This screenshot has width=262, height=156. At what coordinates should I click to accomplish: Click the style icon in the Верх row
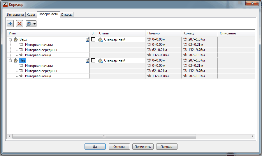101,39
